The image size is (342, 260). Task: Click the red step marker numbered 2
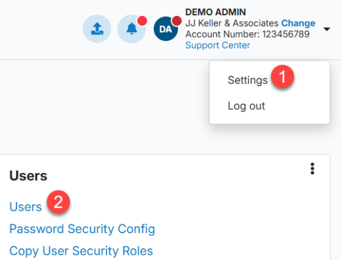pos(58,202)
